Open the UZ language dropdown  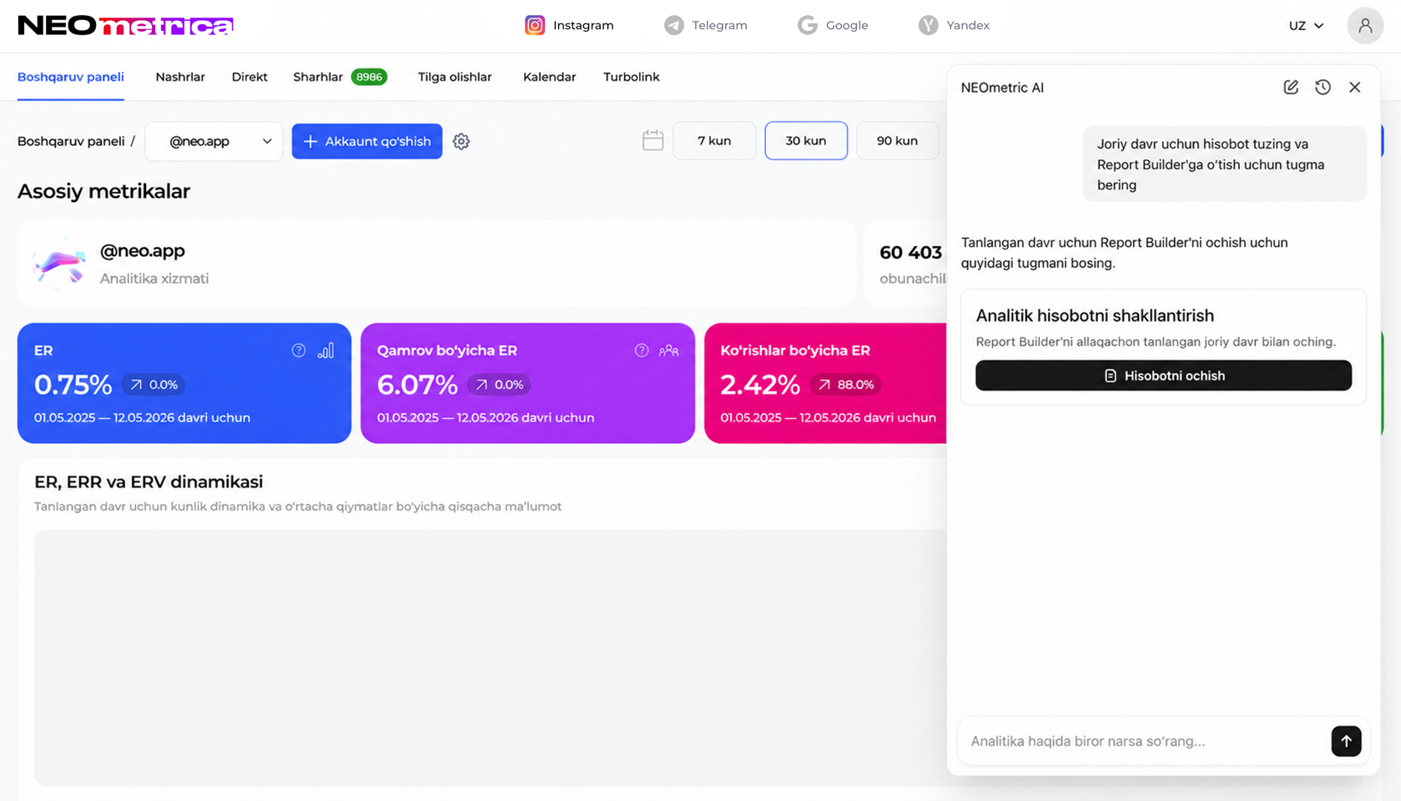point(1306,26)
